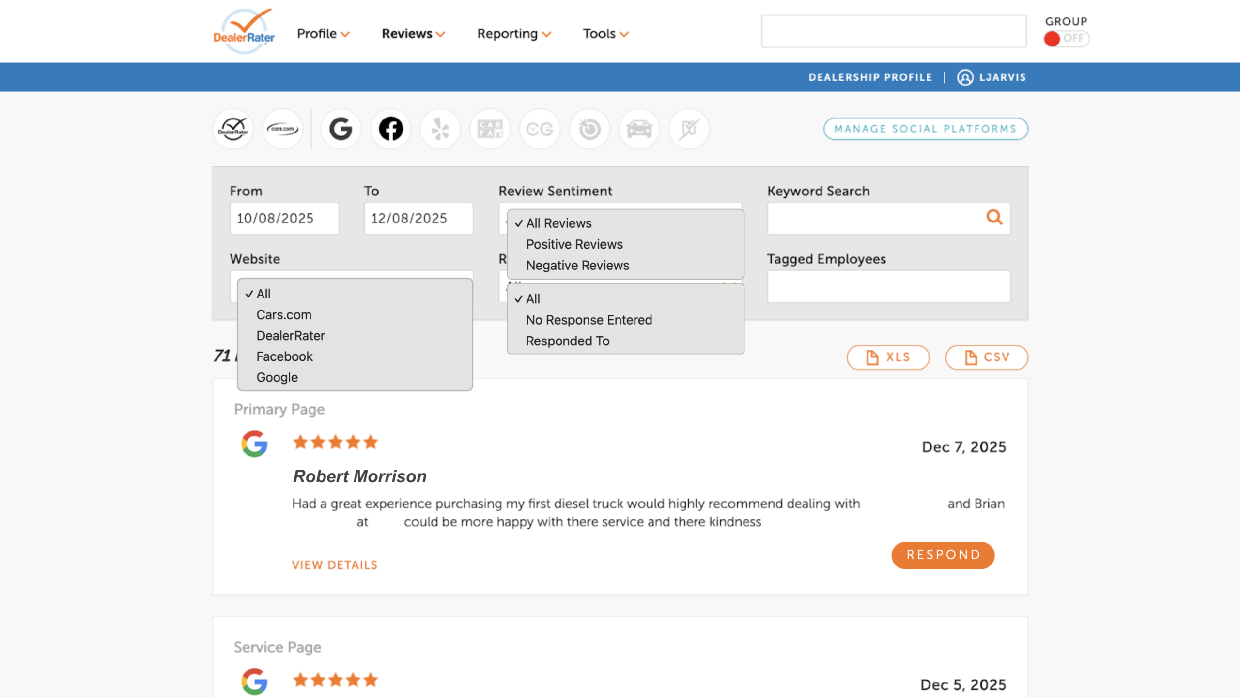This screenshot has height=697, width=1240.
Task: Click the Primary Page label
Action: pos(279,410)
